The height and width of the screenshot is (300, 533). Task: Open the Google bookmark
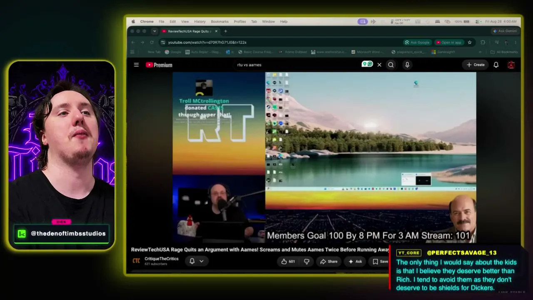173,52
